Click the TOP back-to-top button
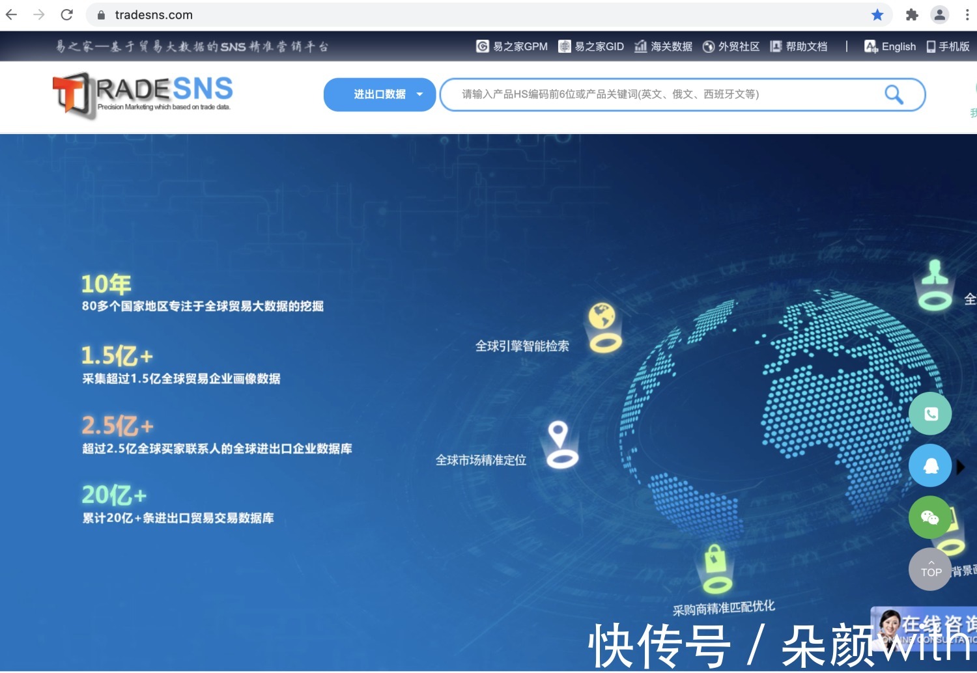The image size is (977, 673). pos(930,569)
